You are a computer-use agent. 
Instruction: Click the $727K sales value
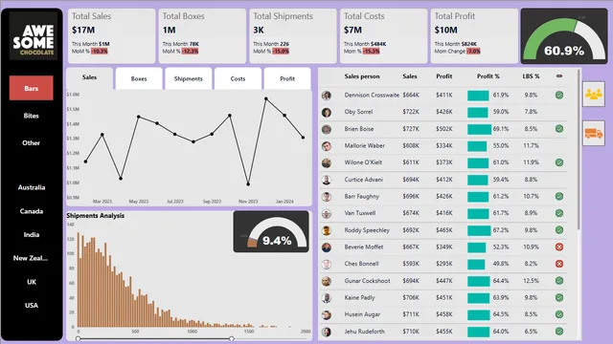[x=411, y=129]
